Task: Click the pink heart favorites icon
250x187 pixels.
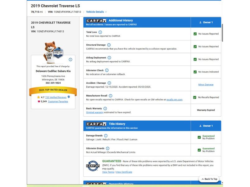Action: click(39, 101)
